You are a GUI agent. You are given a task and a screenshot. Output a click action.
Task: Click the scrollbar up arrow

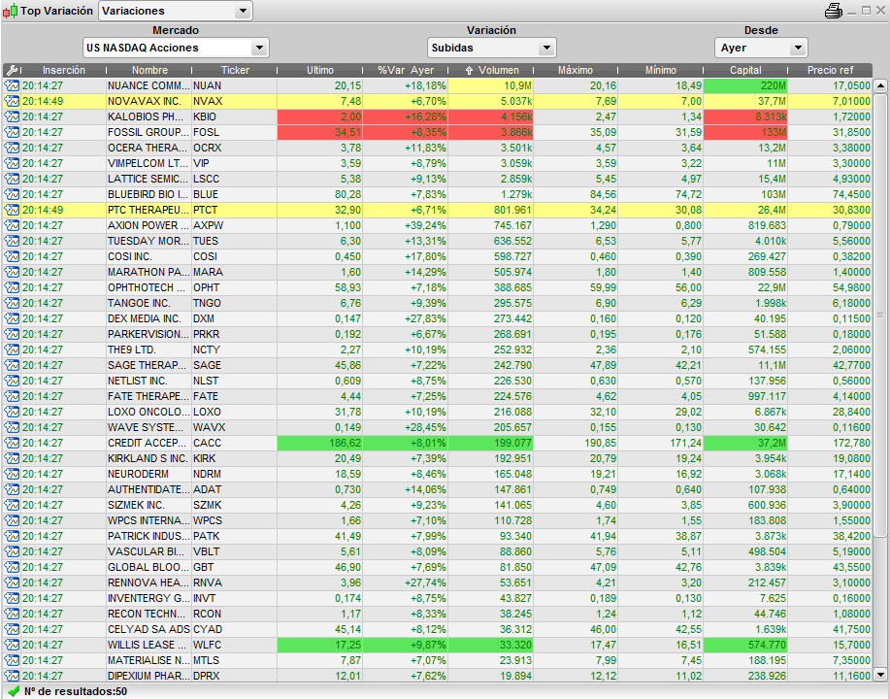pyautogui.click(x=880, y=85)
